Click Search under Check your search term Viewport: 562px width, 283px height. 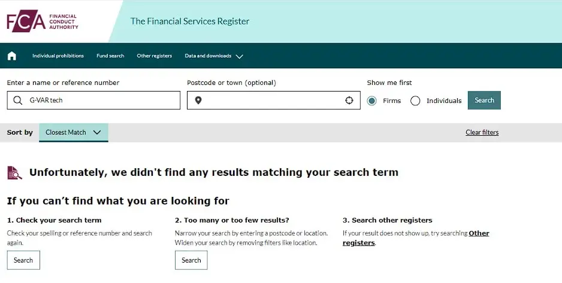pyautogui.click(x=23, y=260)
